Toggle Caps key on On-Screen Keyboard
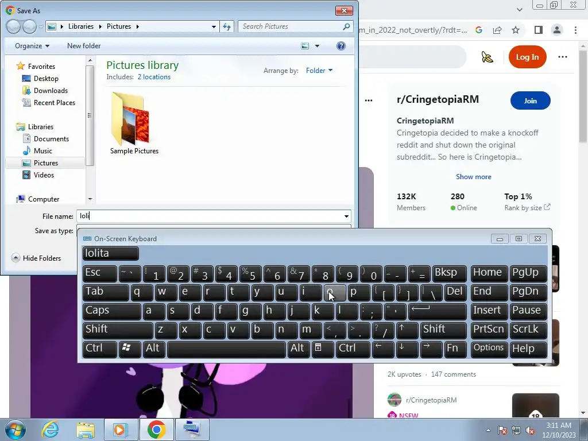This screenshot has height=441, width=588. click(x=111, y=311)
